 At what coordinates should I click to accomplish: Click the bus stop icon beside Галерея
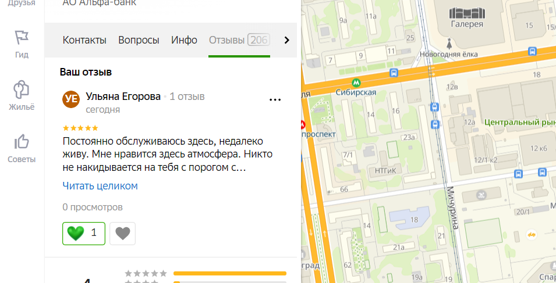pyautogui.click(x=532, y=51)
